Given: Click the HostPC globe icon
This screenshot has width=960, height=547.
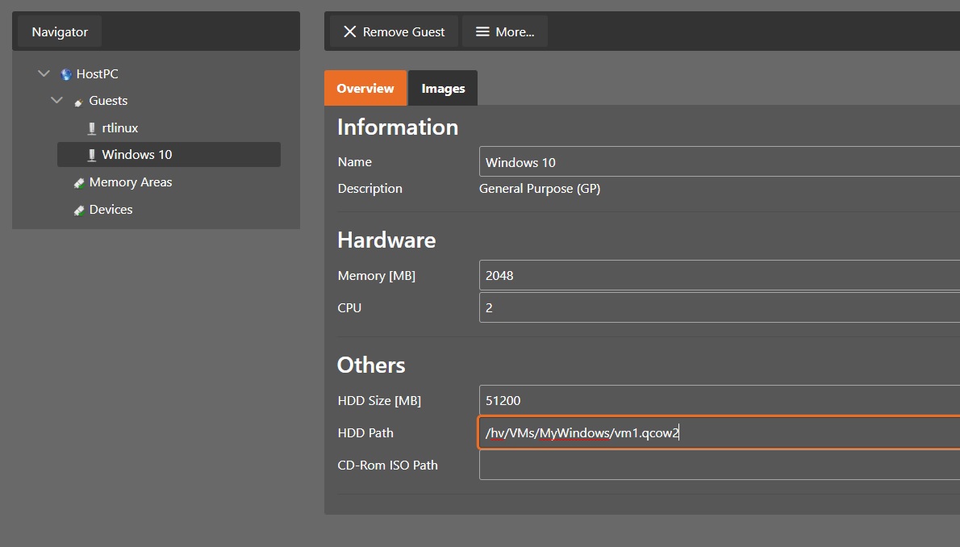Looking at the screenshot, I should coord(66,74).
